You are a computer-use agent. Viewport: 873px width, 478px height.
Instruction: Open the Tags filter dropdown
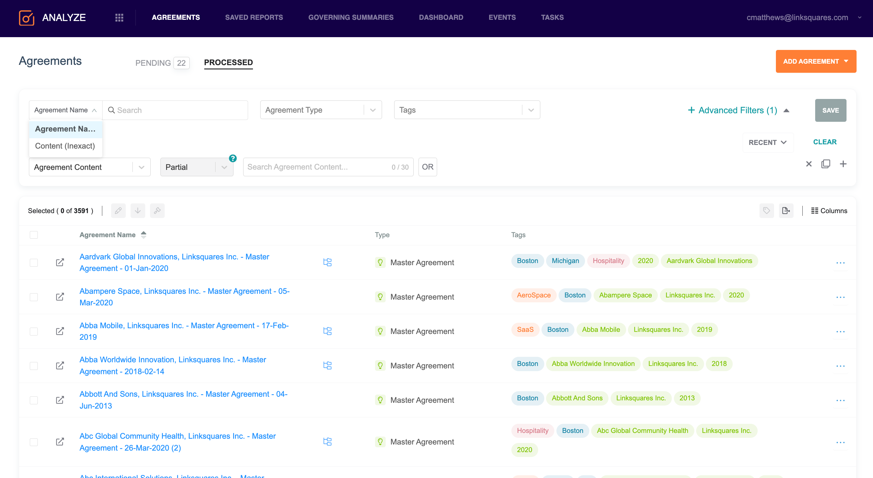point(467,110)
